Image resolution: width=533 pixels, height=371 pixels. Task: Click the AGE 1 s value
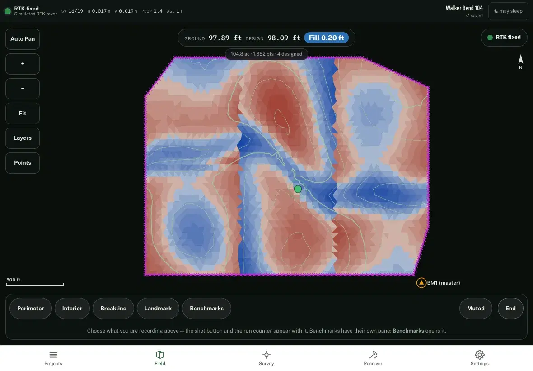(175, 11)
